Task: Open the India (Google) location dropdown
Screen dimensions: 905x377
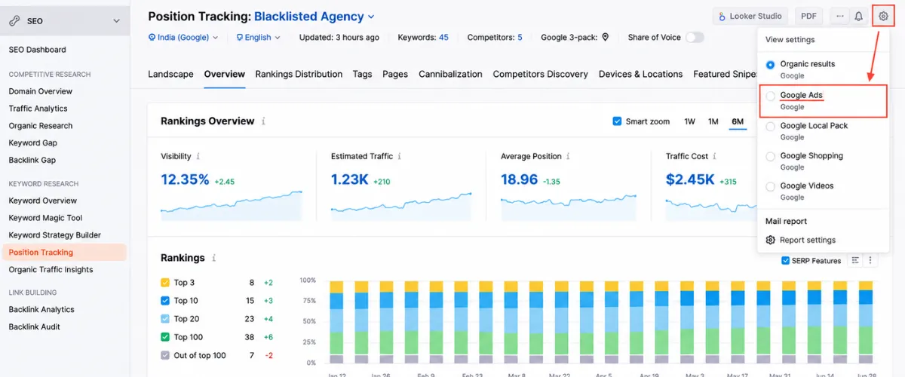Action: pyautogui.click(x=183, y=37)
